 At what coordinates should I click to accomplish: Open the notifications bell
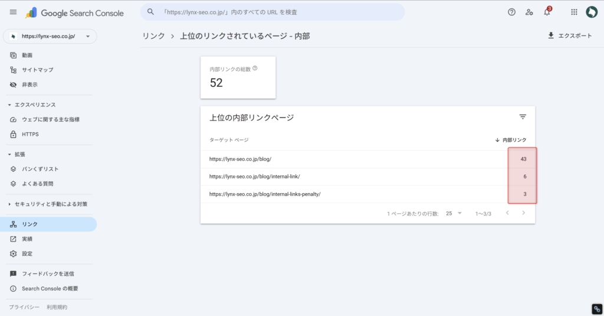point(547,12)
